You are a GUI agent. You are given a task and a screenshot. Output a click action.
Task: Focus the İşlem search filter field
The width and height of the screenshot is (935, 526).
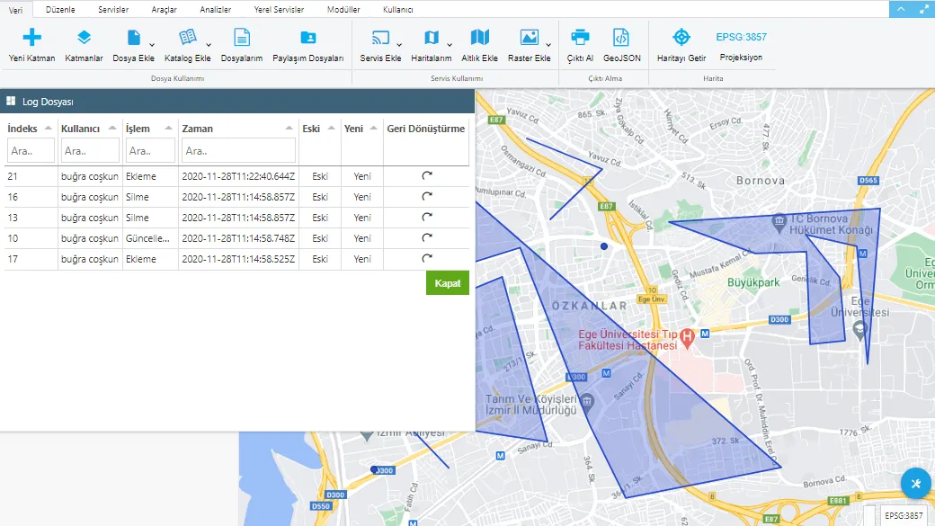(x=150, y=151)
